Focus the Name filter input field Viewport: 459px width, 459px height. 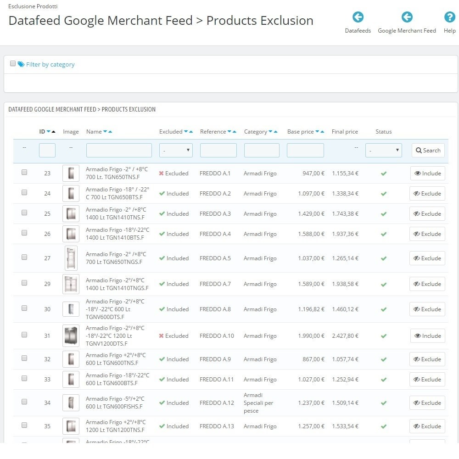point(119,150)
